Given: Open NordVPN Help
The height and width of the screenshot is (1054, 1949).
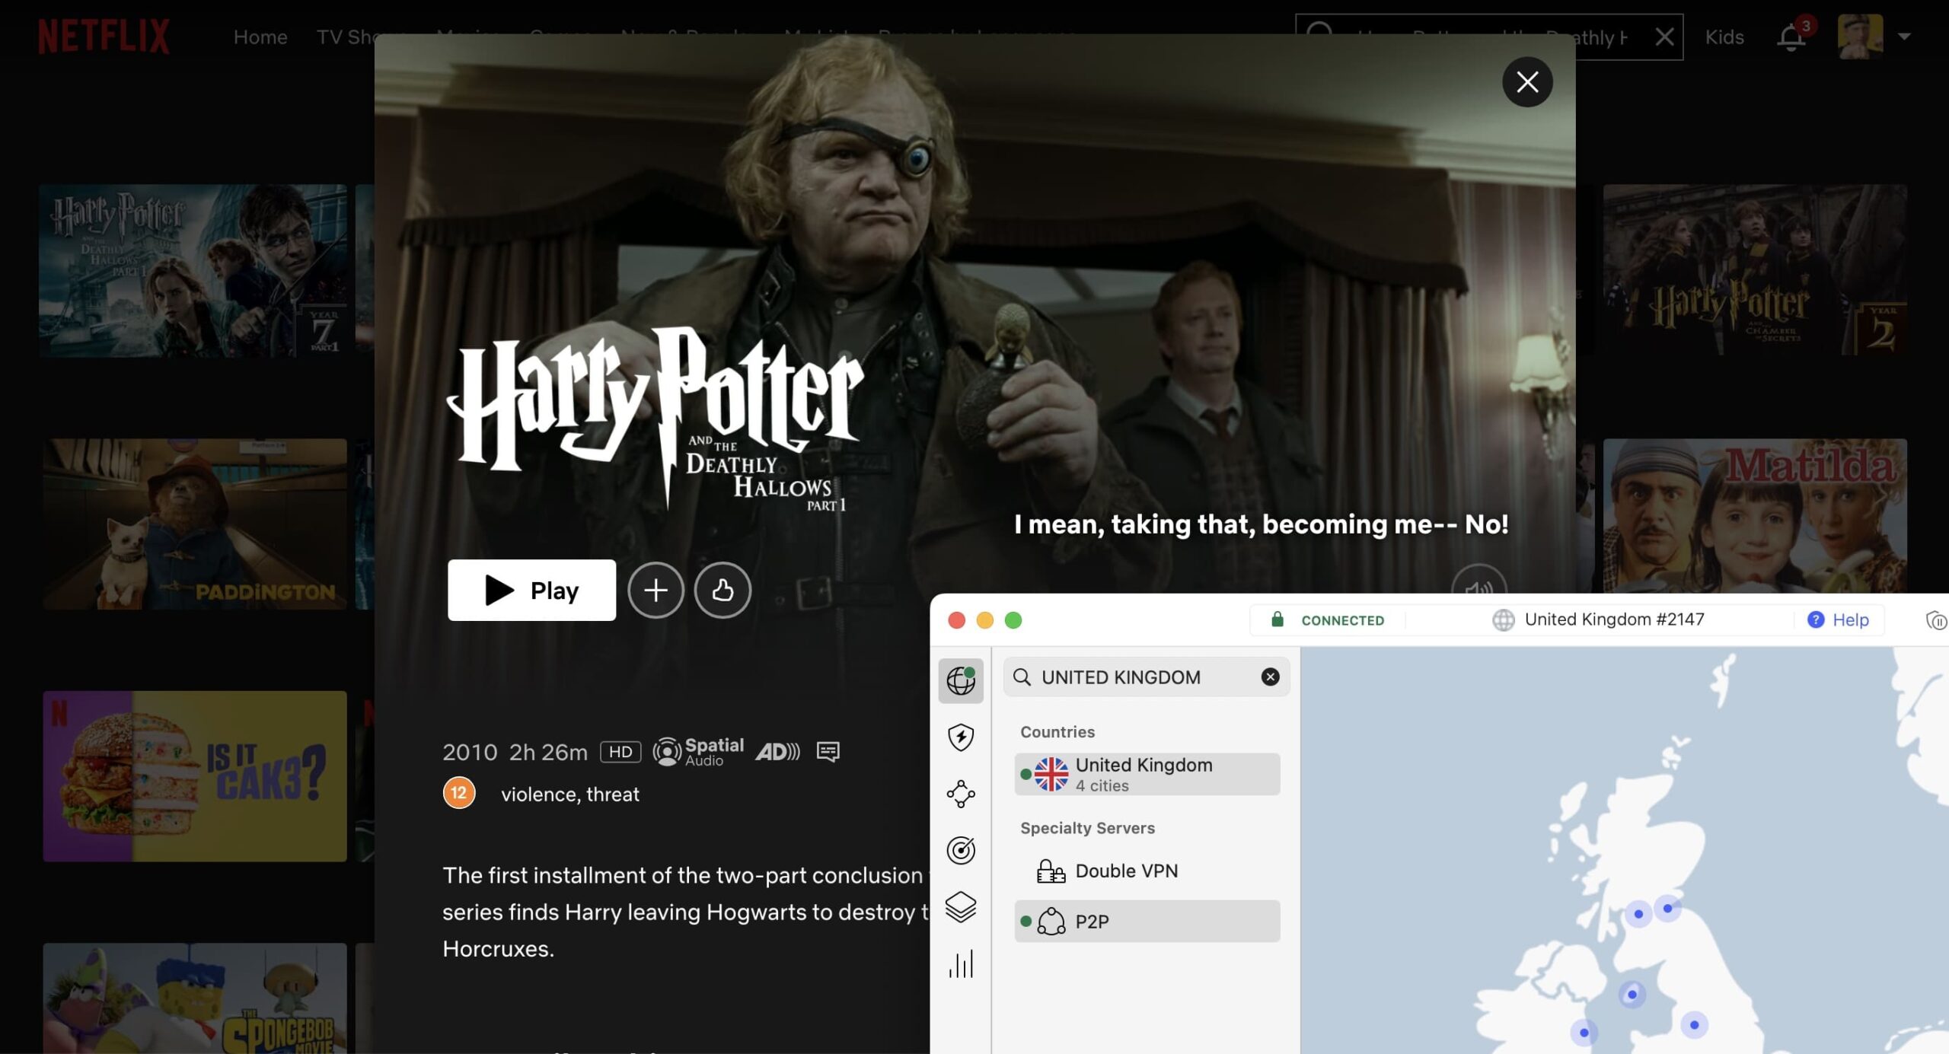Looking at the screenshot, I should tap(1839, 619).
